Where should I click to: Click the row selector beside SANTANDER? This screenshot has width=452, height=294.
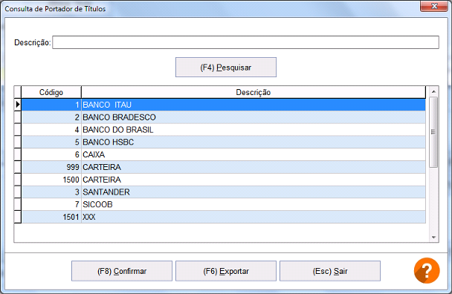(18, 192)
